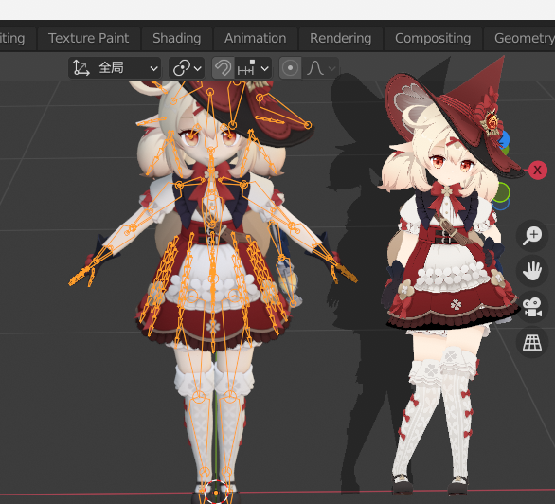Click the move view hand icon
This screenshot has width=555, height=504.
532,271
